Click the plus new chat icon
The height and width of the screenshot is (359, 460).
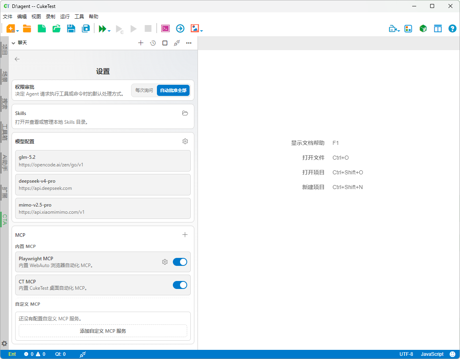point(141,43)
